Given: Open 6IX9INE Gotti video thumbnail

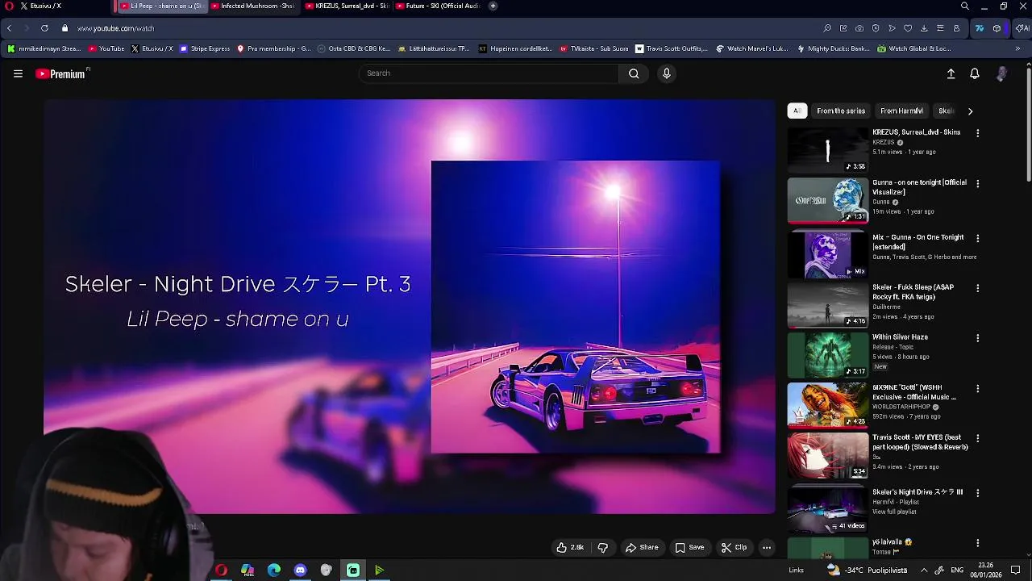Looking at the screenshot, I should (828, 405).
